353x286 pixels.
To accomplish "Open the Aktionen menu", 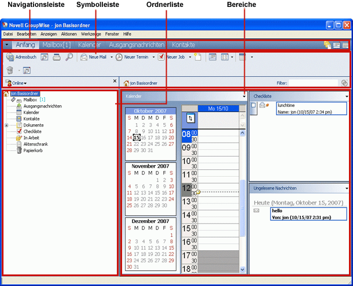I will pos(69,34).
